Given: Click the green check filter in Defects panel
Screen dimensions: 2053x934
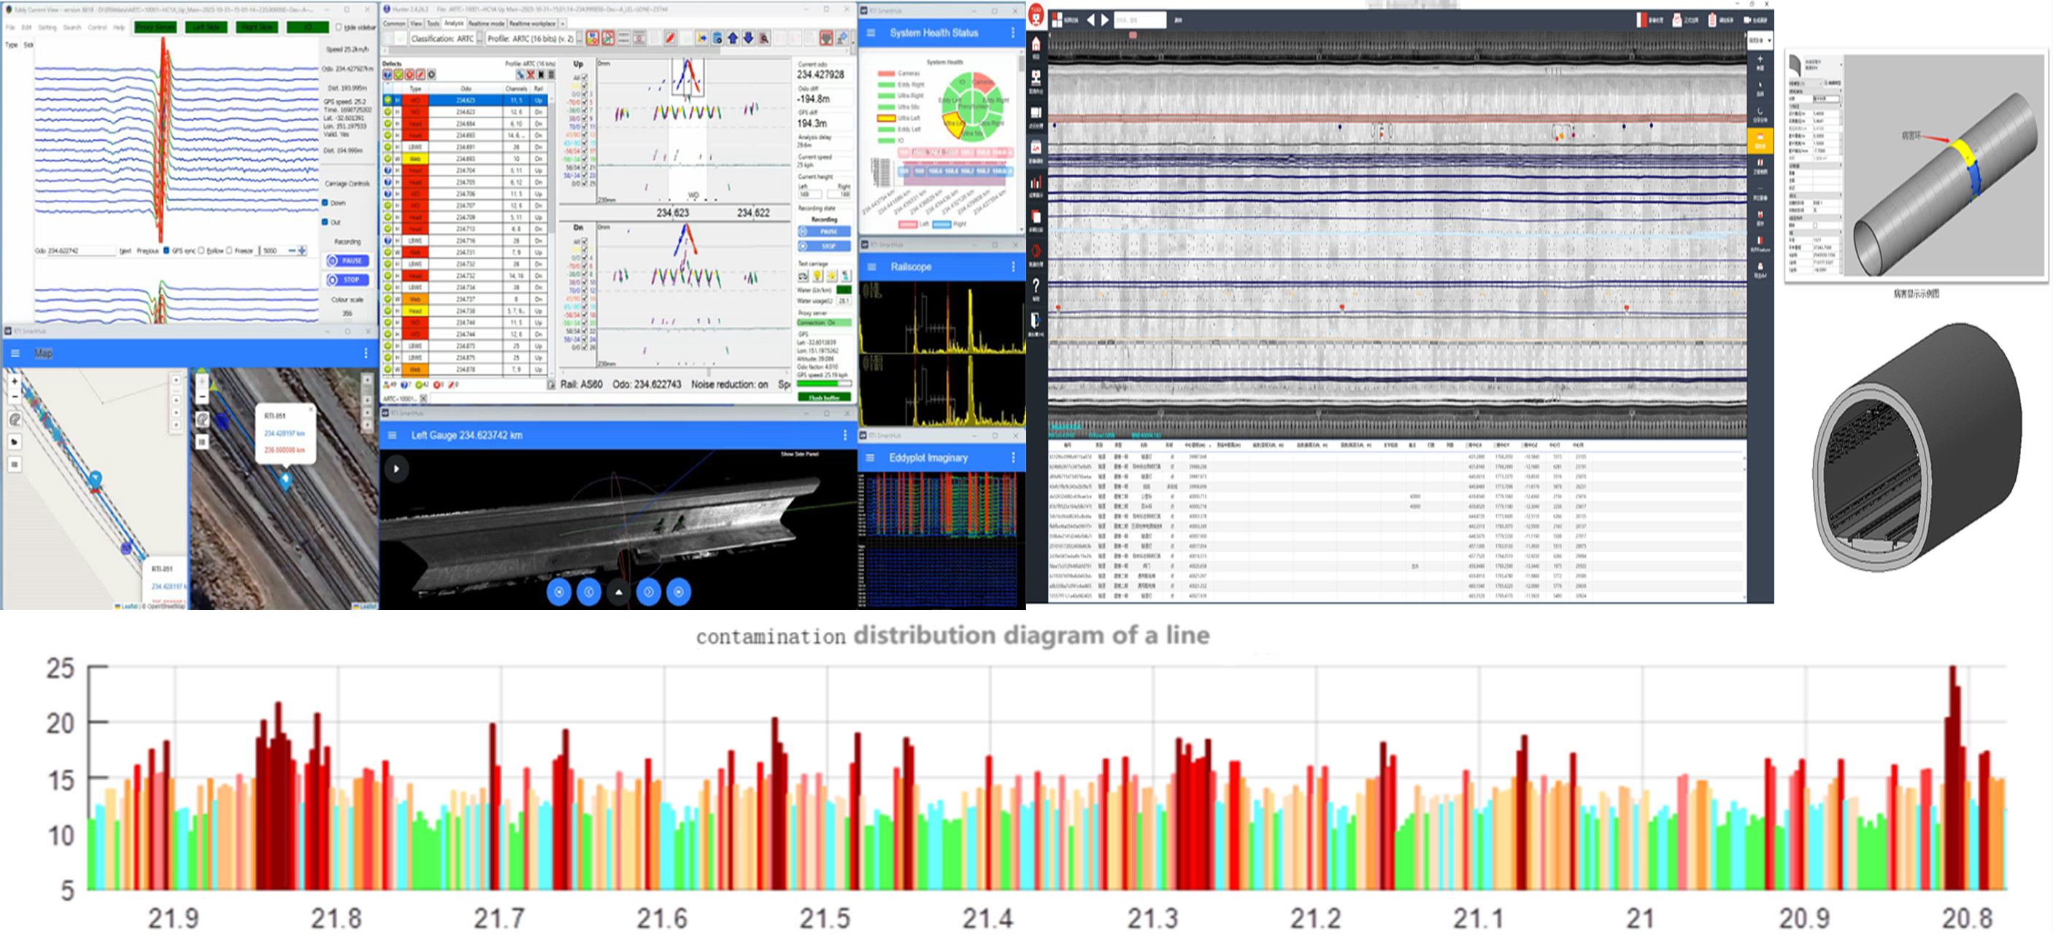Looking at the screenshot, I should [398, 75].
